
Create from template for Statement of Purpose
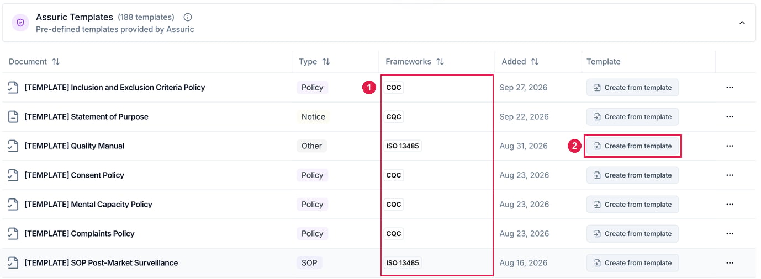pyautogui.click(x=632, y=117)
